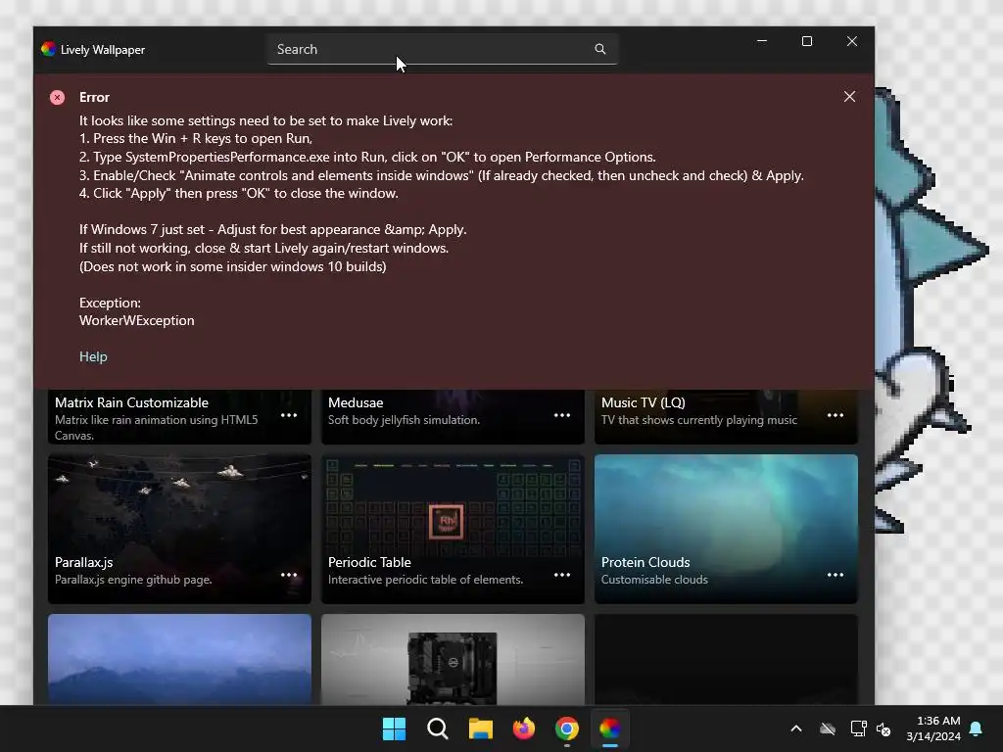Open more options for Protein Clouds
The image size is (1003, 752).
(836, 575)
